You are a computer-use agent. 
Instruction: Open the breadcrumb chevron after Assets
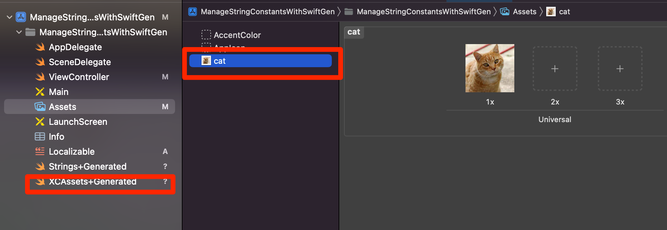click(x=541, y=11)
